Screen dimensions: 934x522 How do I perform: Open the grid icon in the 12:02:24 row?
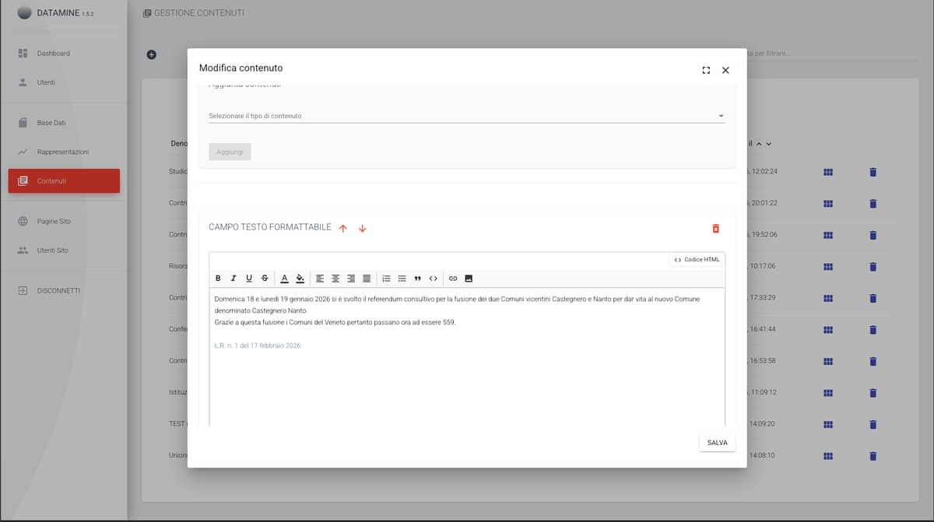click(828, 172)
